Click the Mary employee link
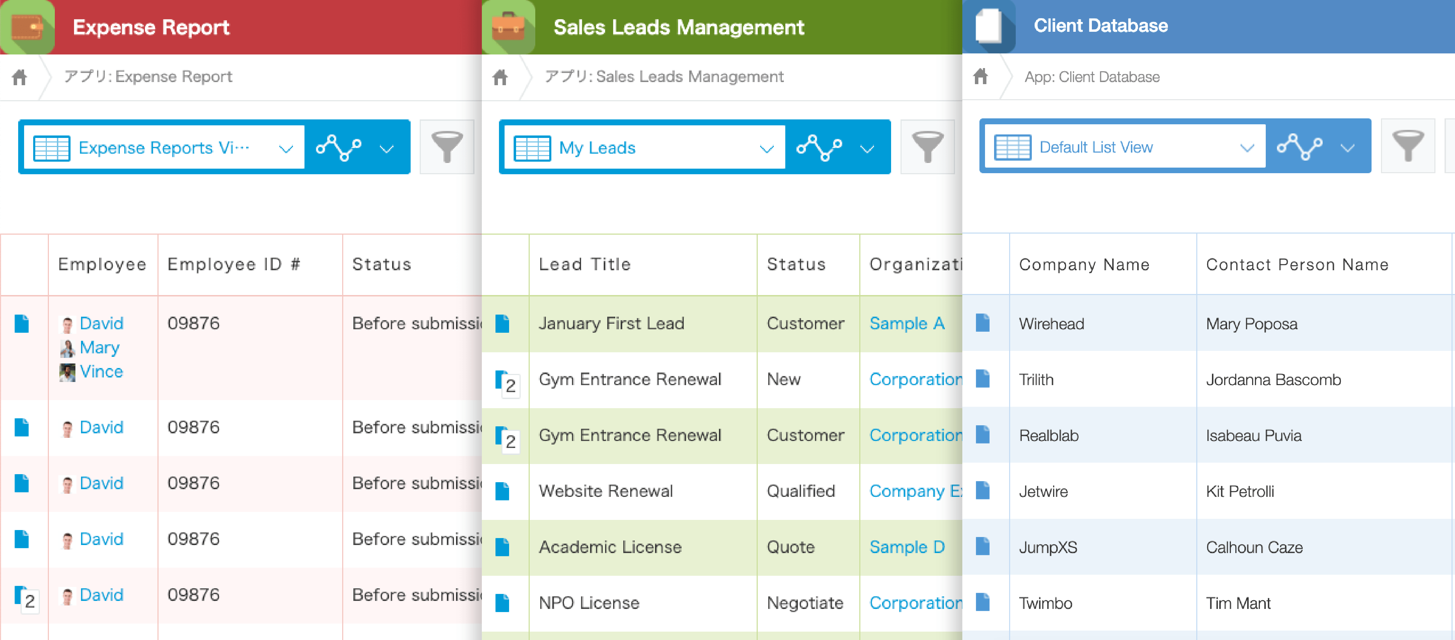The height and width of the screenshot is (640, 1455). [x=100, y=347]
